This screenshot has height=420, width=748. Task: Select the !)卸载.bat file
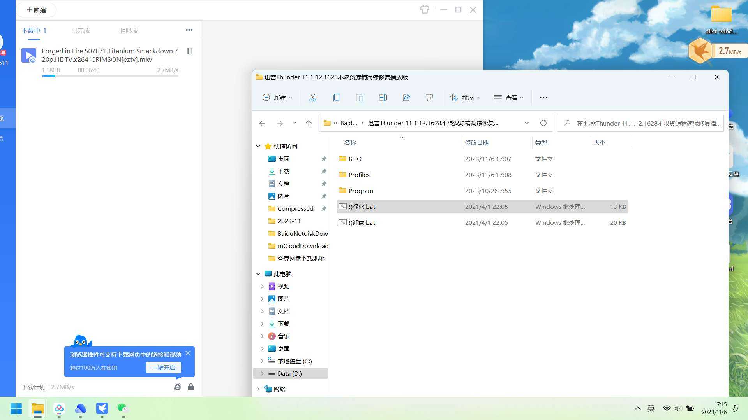pyautogui.click(x=482, y=222)
